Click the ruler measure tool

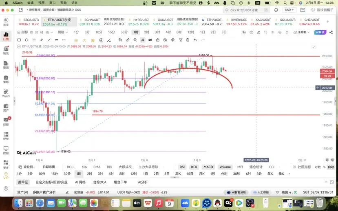coord(128,40)
